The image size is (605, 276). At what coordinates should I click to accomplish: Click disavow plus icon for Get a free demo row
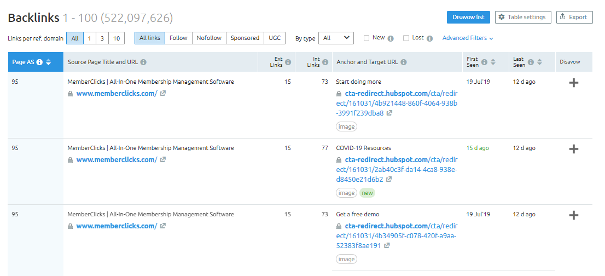(x=573, y=215)
